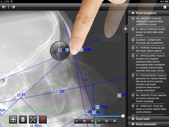This screenshot has width=169, height=127.
Task: Select the red hand pan tool
Action: click(x=43, y=119)
